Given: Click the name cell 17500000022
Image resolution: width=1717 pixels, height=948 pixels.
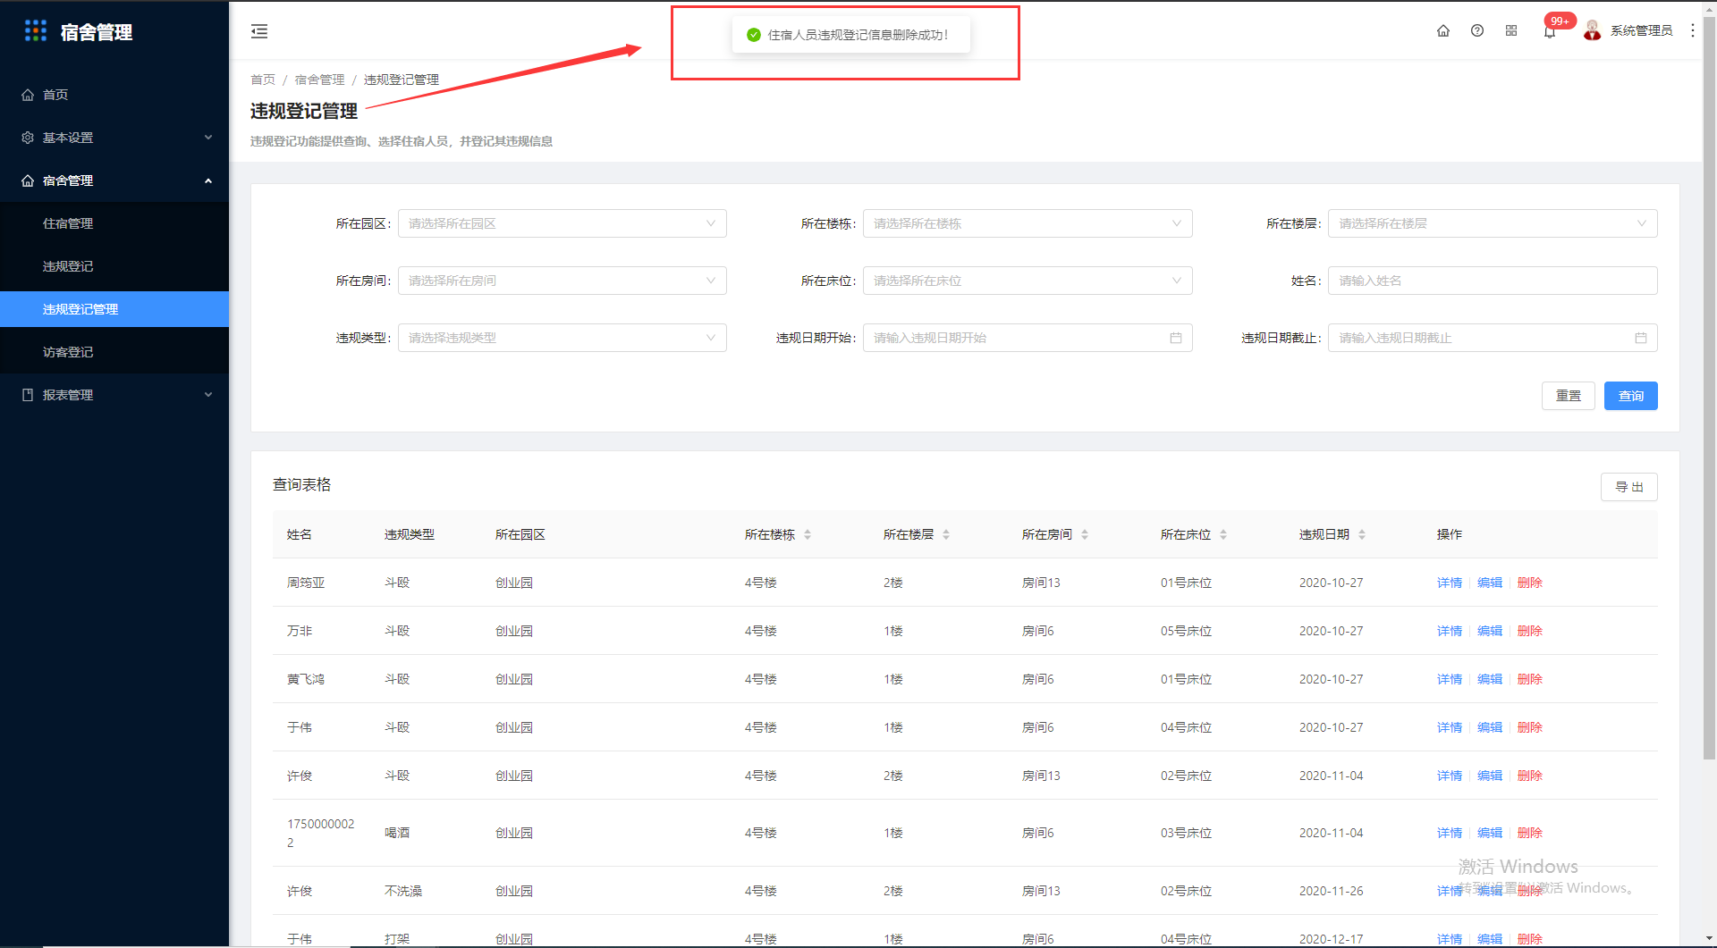Looking at the screenshot, I should point(321,833).
